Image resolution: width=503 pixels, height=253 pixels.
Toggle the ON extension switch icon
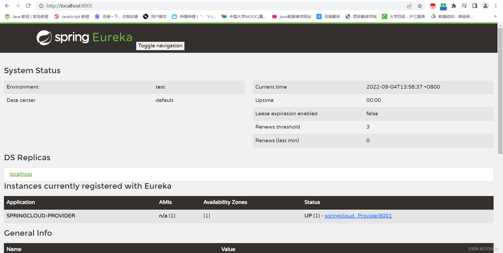point(443,6)
